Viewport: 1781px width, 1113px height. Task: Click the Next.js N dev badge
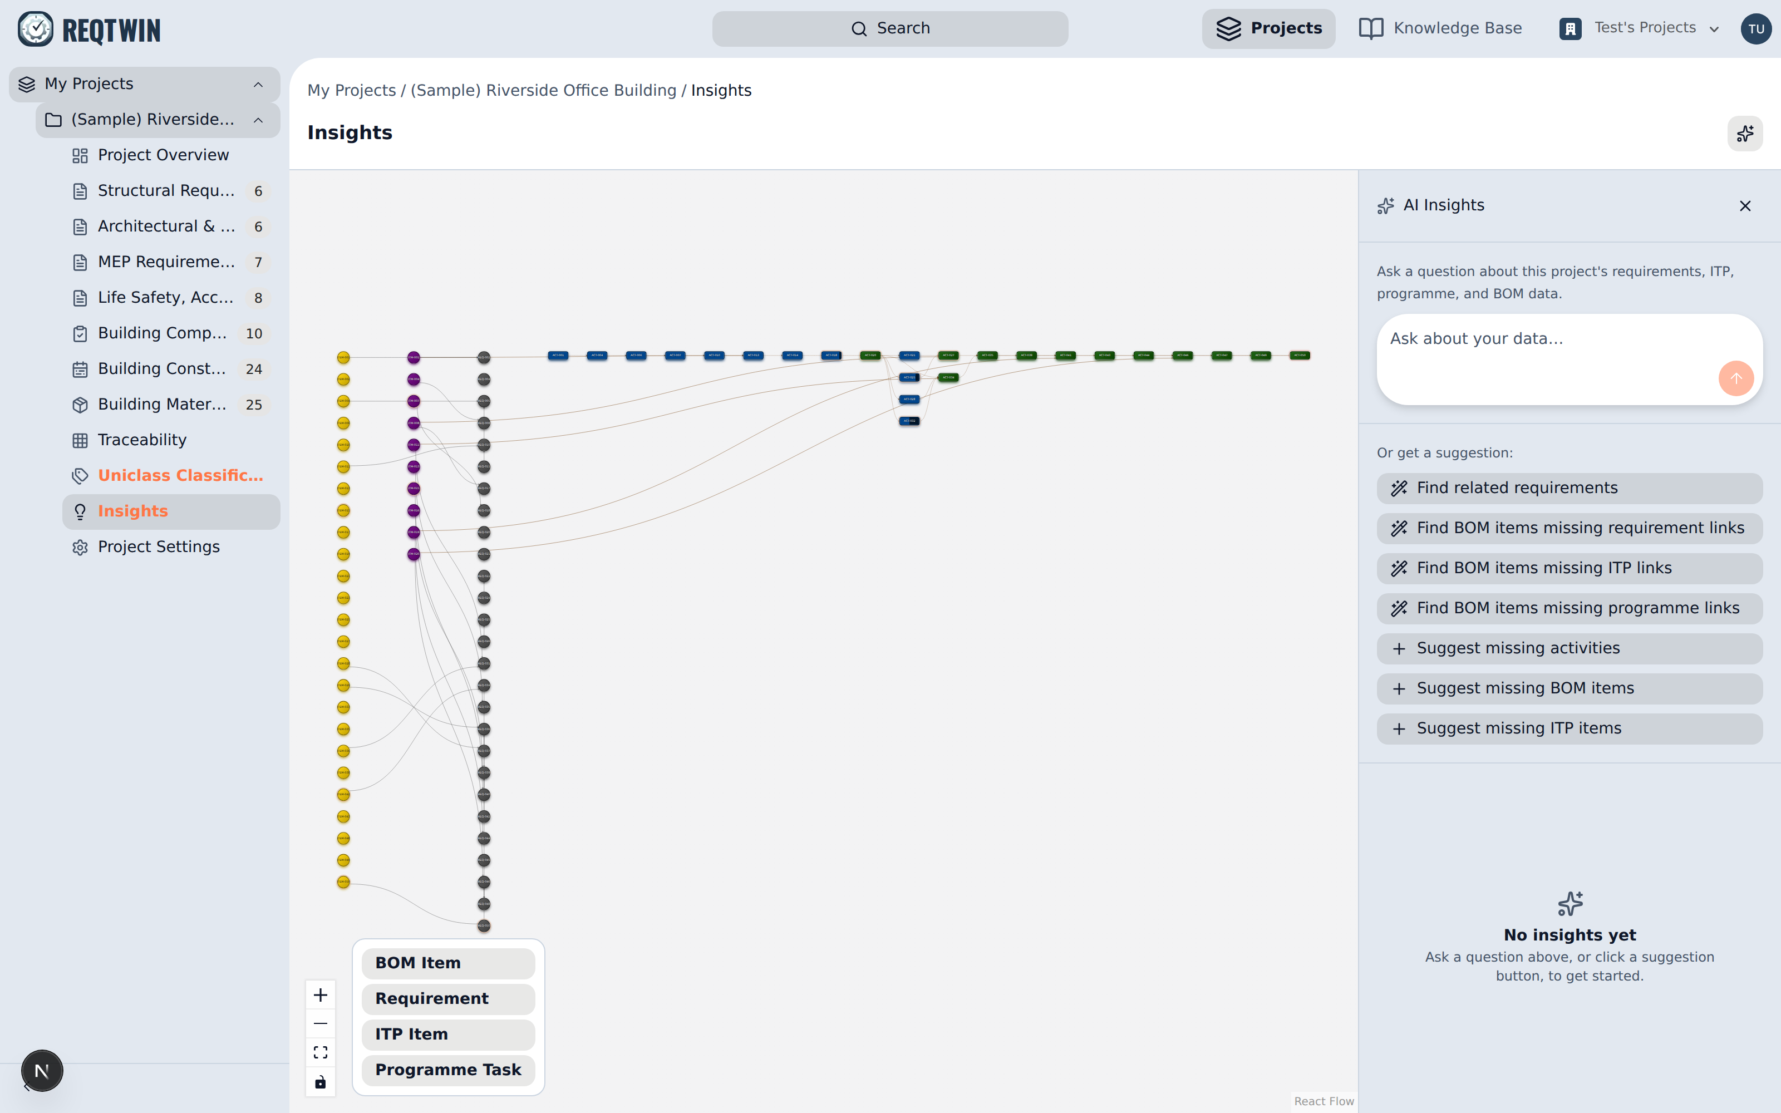pyautogui.click(x=42, y=1071)
